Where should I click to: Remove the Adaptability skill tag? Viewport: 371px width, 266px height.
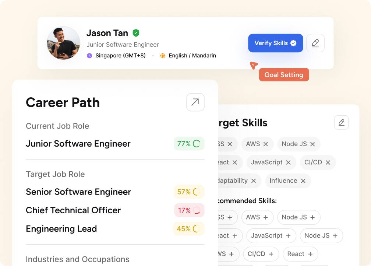[x=253, y=181]
